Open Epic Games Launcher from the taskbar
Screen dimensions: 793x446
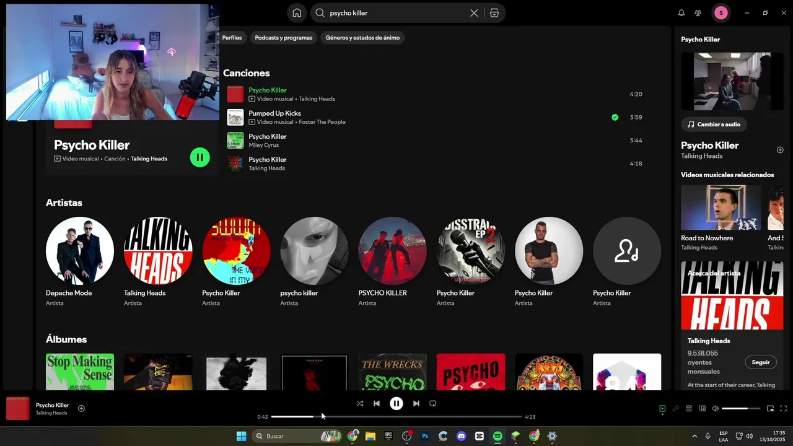coord(388,436)
